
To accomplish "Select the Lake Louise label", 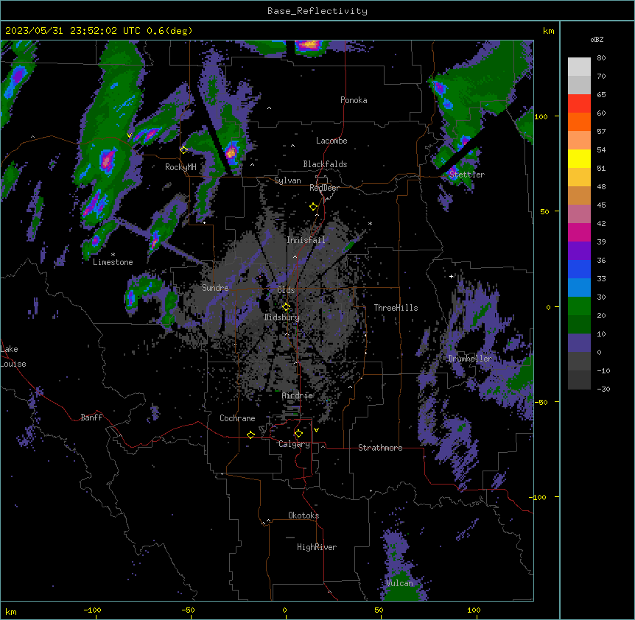I will point(13,356).
